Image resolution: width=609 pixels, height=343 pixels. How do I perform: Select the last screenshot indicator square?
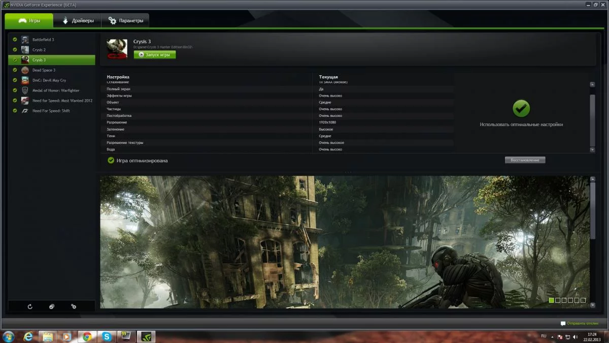point(583,300)
